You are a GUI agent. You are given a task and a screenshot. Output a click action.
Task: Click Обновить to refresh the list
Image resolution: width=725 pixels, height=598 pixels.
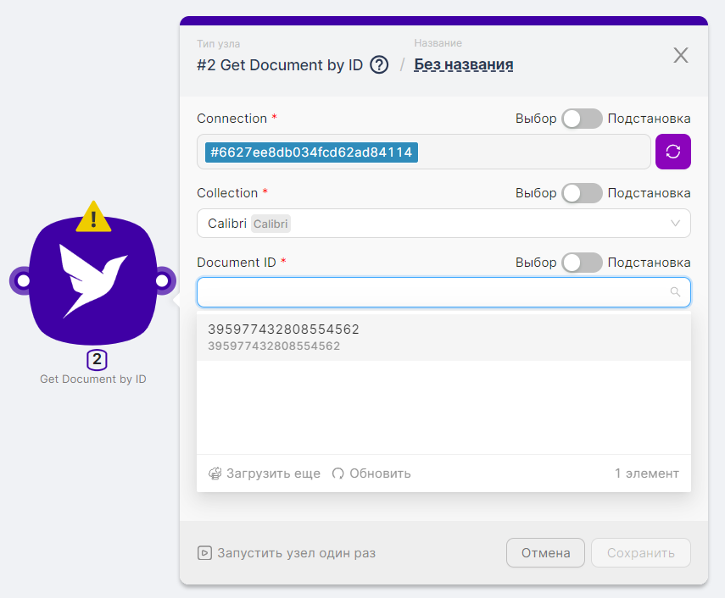coord(371,473)
